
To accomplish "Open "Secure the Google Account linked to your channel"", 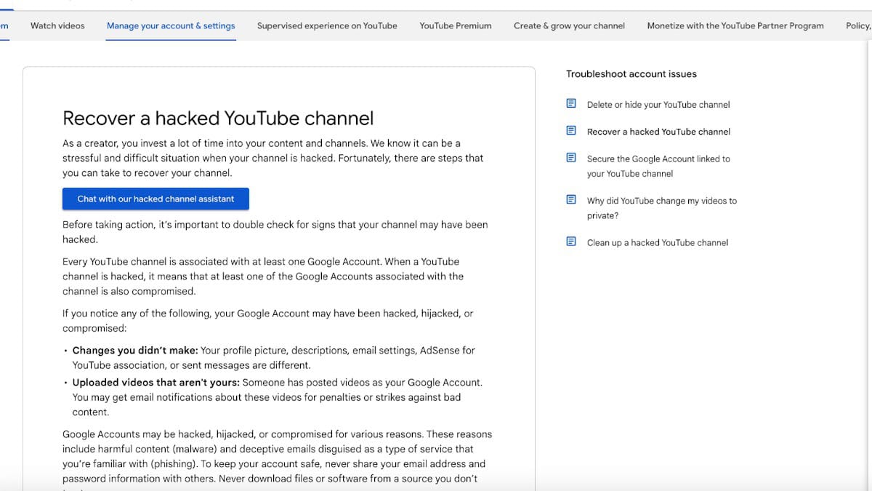I will 658,166.
